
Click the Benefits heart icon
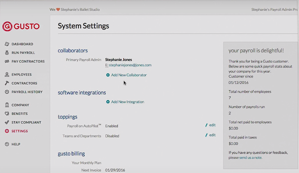coord(7,114)
